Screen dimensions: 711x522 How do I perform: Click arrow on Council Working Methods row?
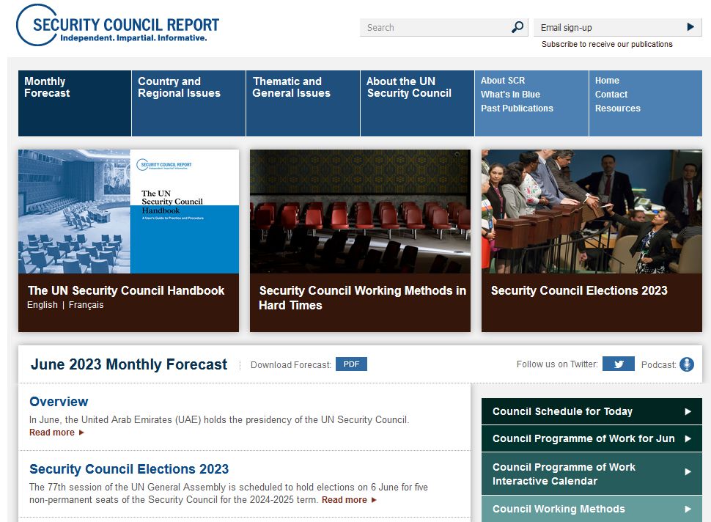(x=688, y=510)
